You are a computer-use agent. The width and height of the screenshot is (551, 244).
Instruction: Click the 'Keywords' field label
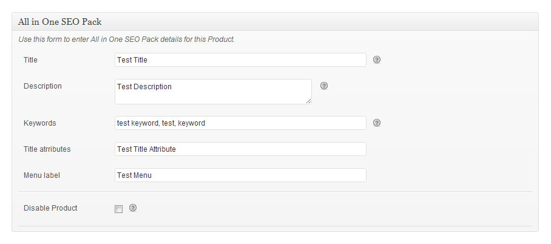point(39,123)
